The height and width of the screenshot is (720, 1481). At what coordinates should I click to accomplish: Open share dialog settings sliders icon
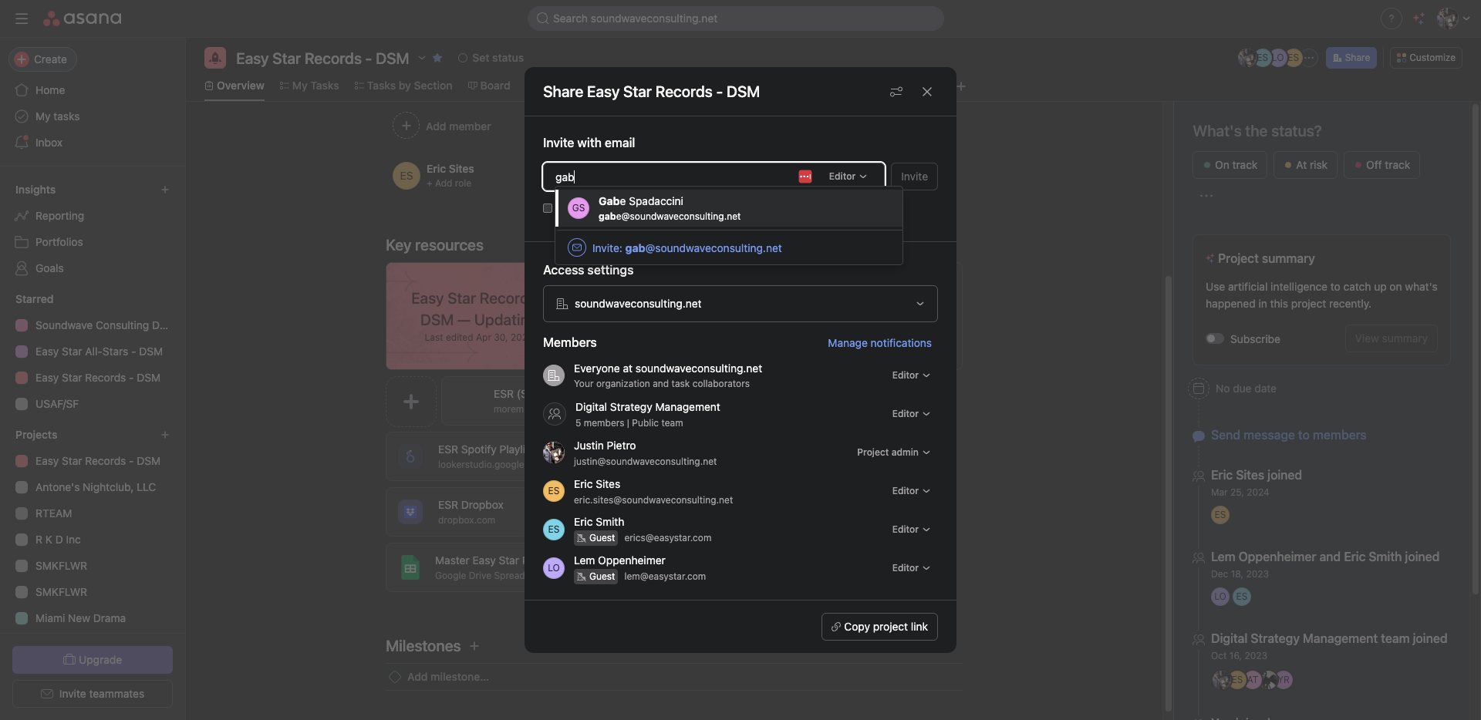tap(896, 92)
